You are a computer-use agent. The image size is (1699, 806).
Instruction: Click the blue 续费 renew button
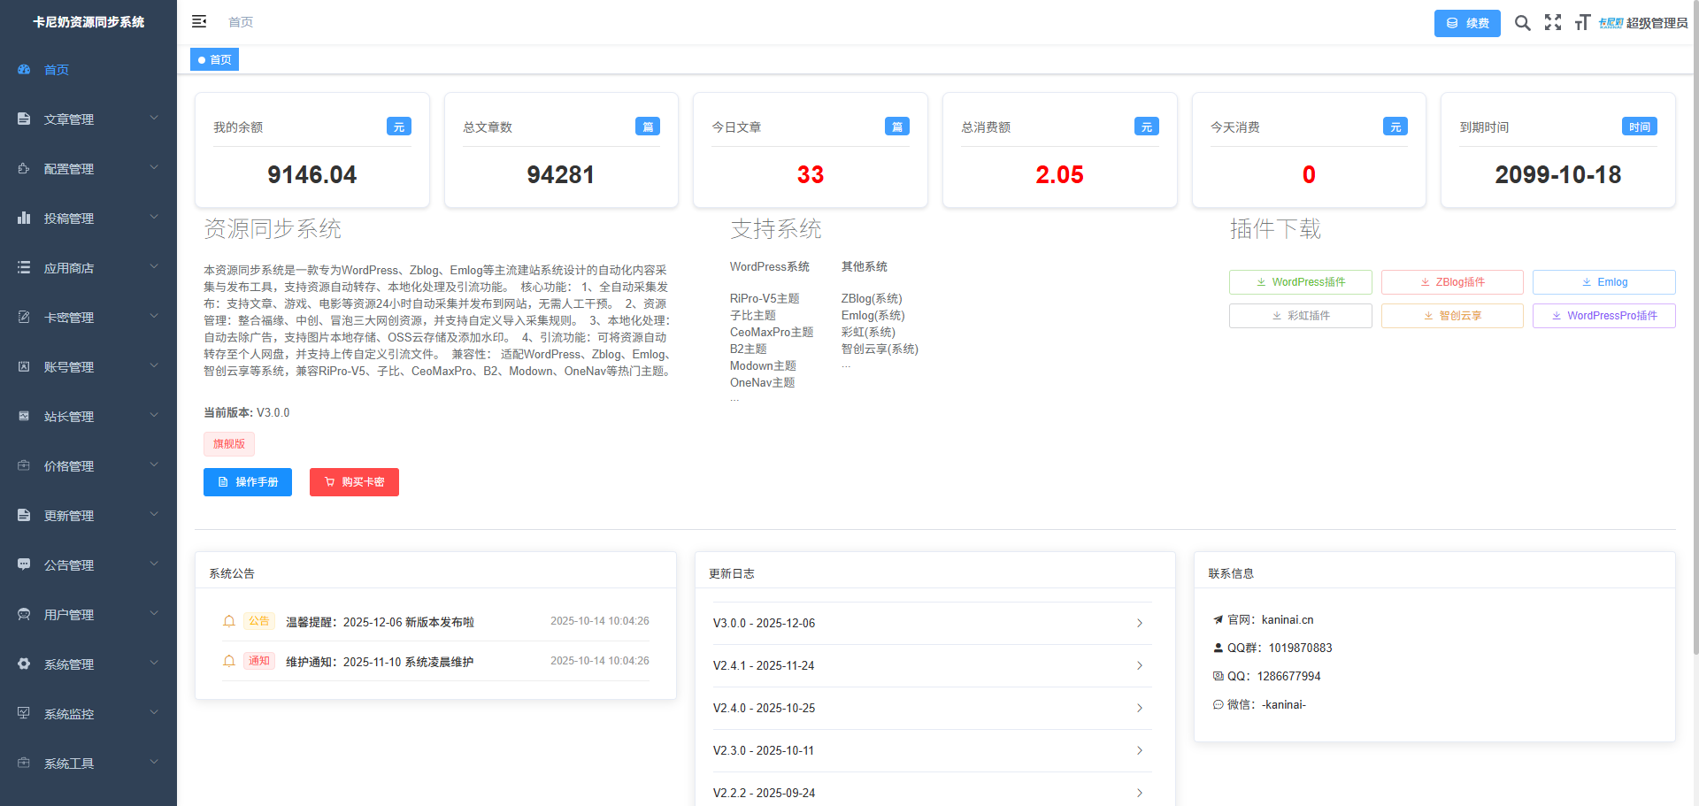(1466, 23)
